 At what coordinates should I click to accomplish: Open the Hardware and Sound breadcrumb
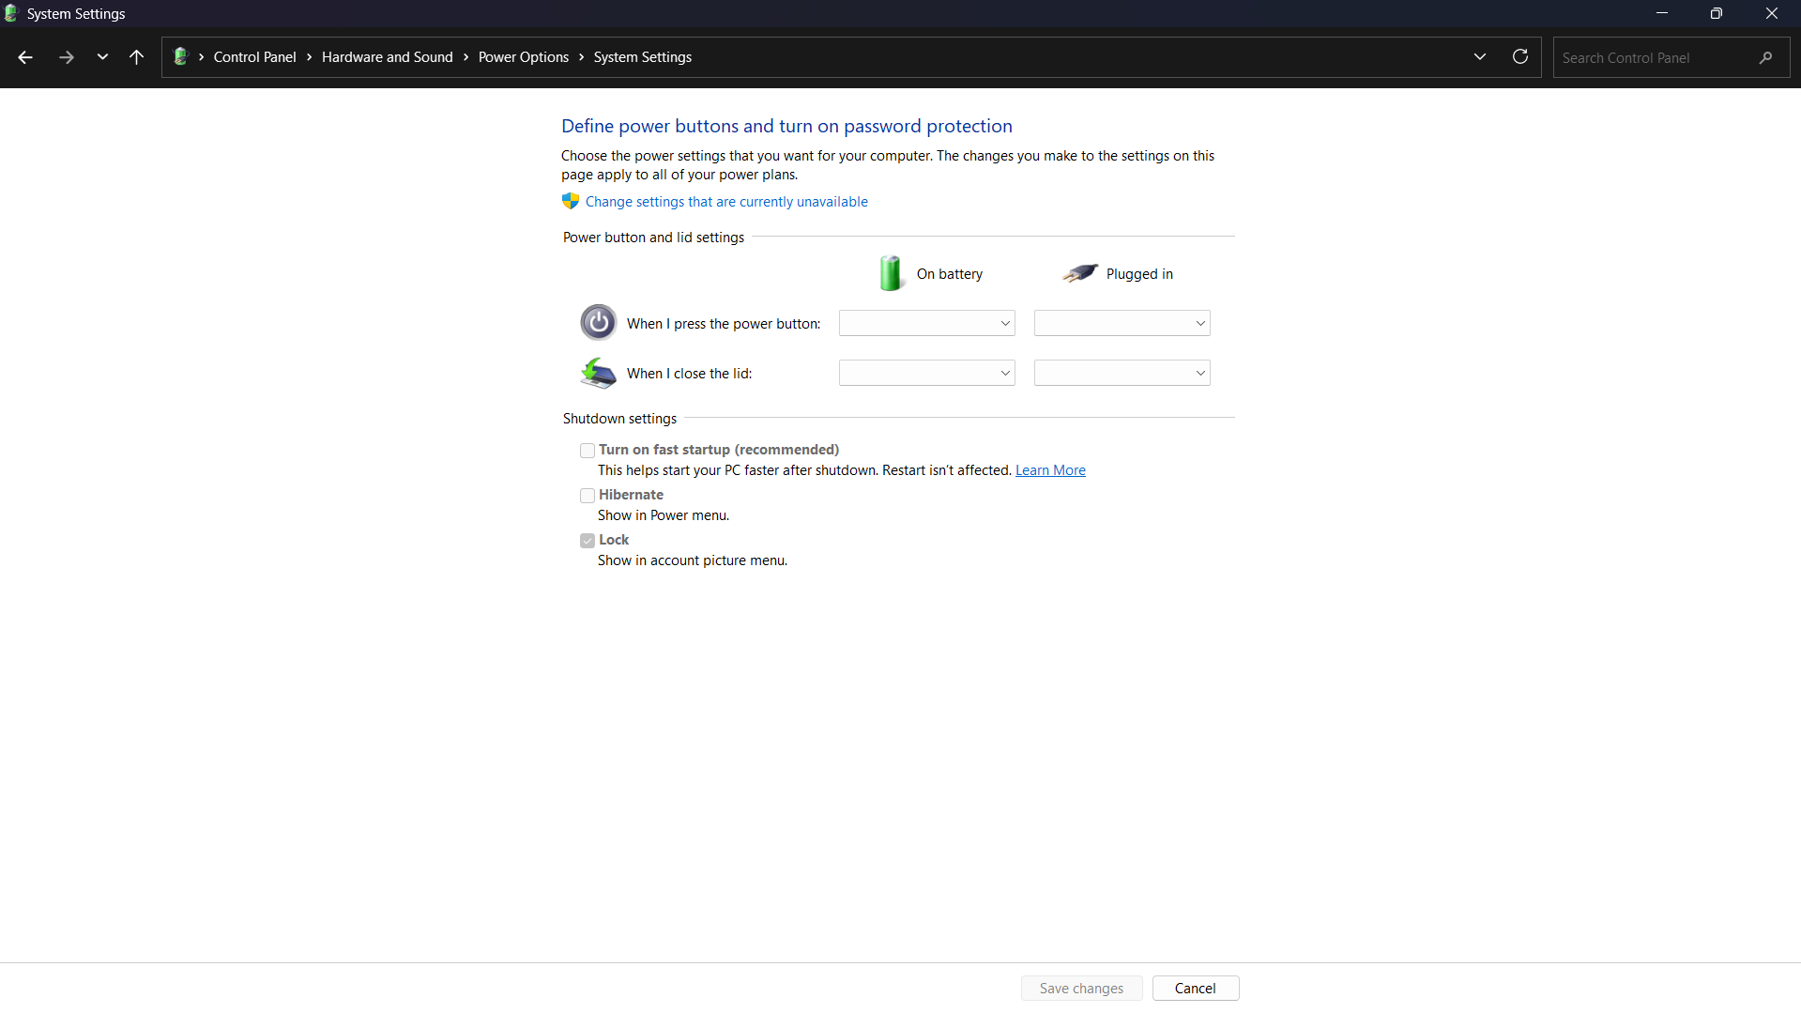click(x=387, y=57)
